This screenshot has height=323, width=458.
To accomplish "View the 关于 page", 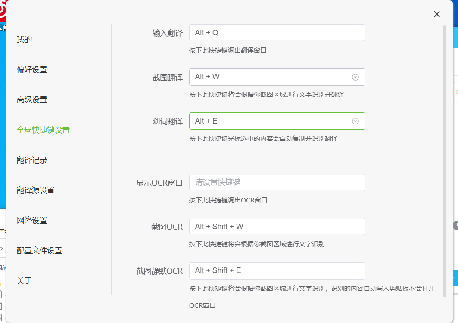I will tap(25, 281).
